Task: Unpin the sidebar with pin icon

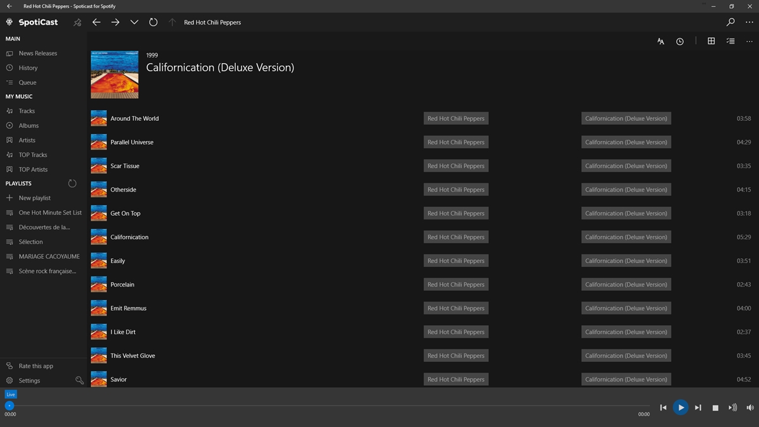Action: point(77,22)
